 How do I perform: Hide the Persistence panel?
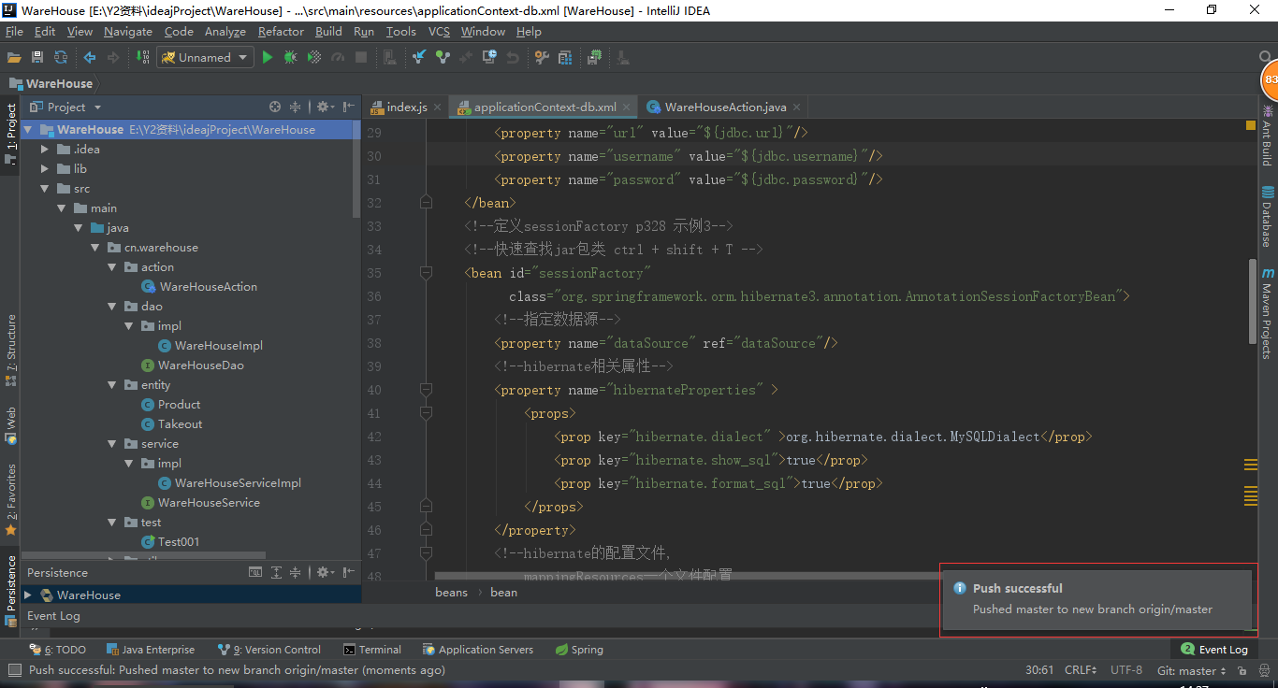point(349,572)
